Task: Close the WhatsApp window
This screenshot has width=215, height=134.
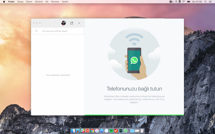Action: click(34, 23)
